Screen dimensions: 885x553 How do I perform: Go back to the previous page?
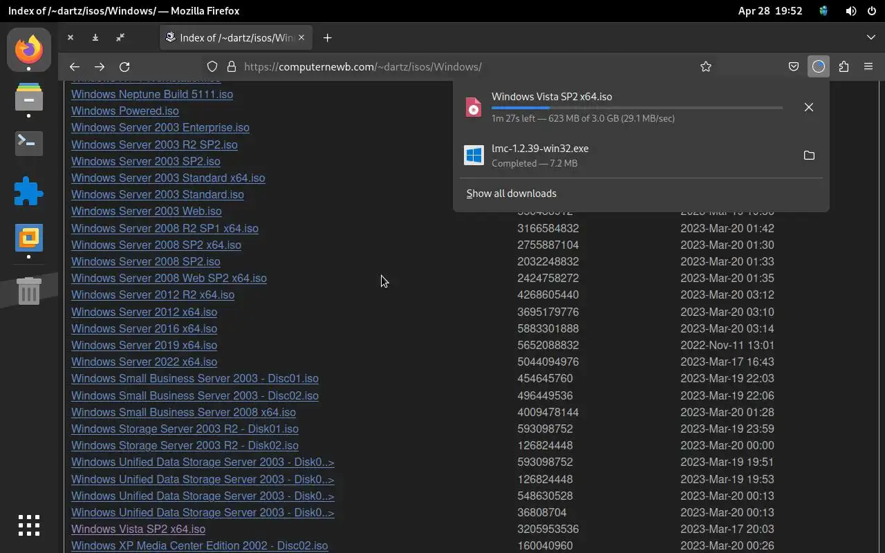(75, 66)
